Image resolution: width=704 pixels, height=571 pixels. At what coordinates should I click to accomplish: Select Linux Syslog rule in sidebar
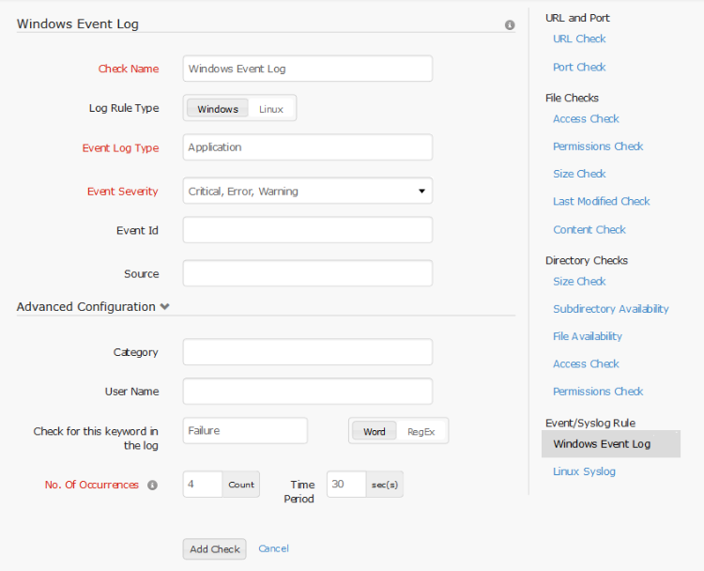584,471
